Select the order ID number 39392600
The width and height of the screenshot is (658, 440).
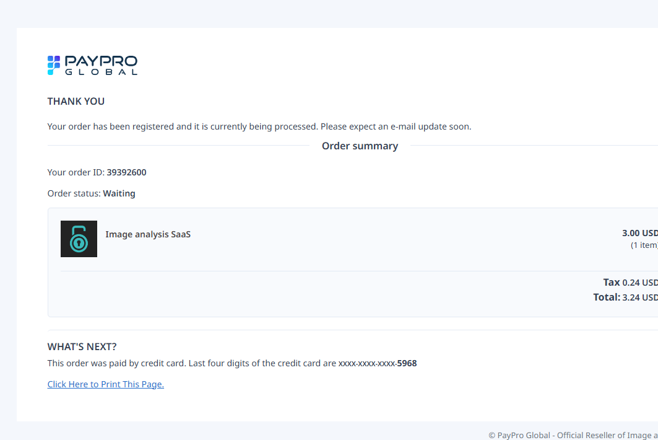tap(126, 172)
